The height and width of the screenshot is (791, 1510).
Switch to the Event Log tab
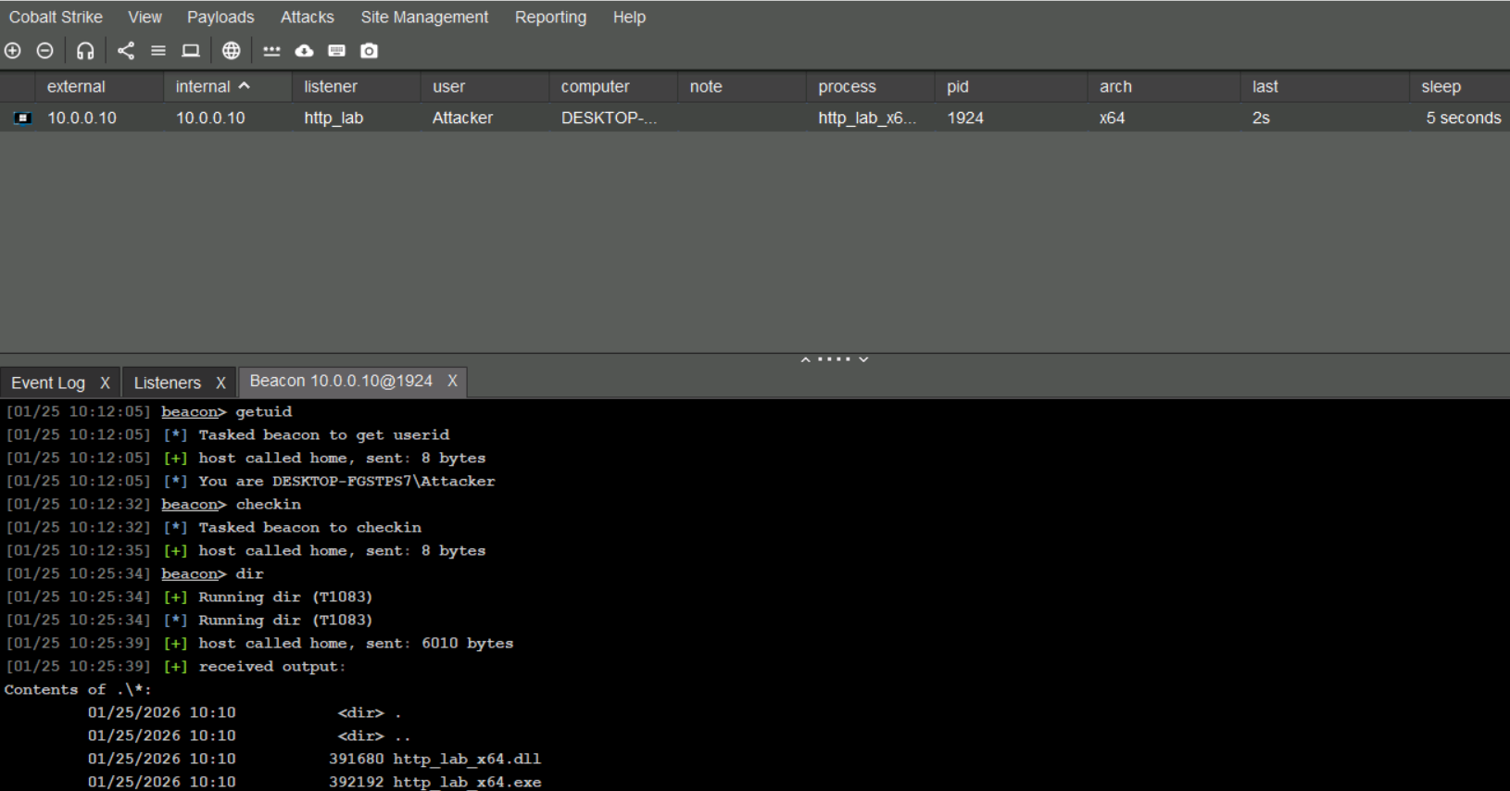click(x=48, y=383)
